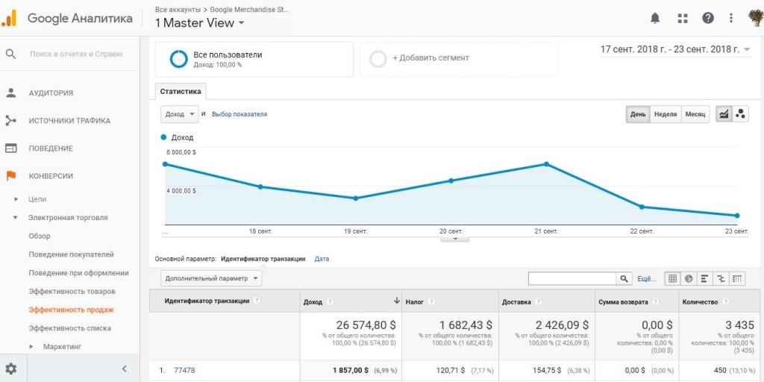
Task: Click the 21 сент. data point on chart
Action: point(546,163)
